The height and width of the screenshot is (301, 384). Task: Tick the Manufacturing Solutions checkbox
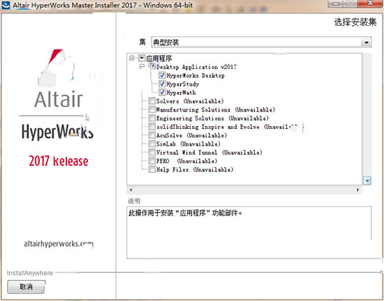[x=152, y=109]
